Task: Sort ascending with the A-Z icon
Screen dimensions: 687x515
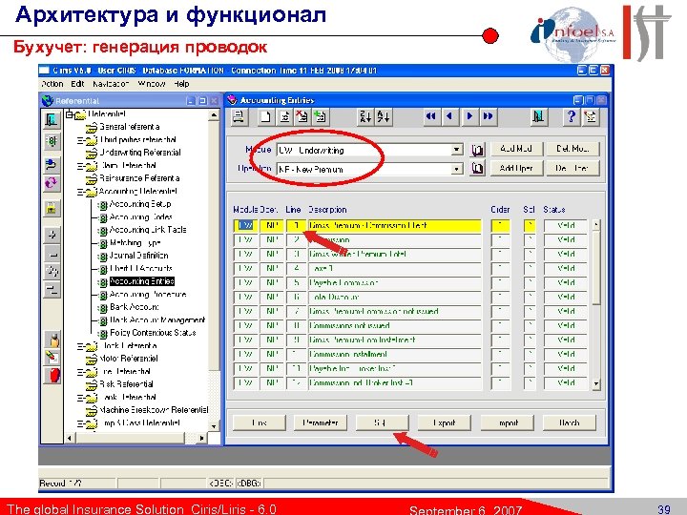Action: coord(384,117)
